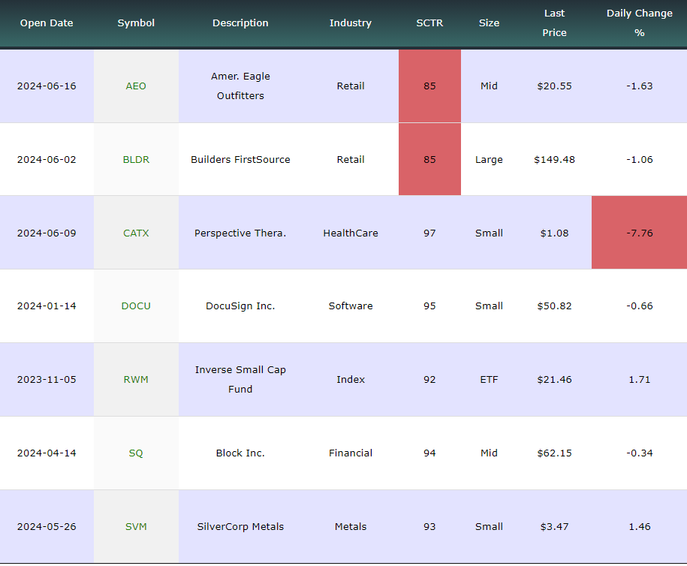Sort by Symbol column header

tap(136, 23)
